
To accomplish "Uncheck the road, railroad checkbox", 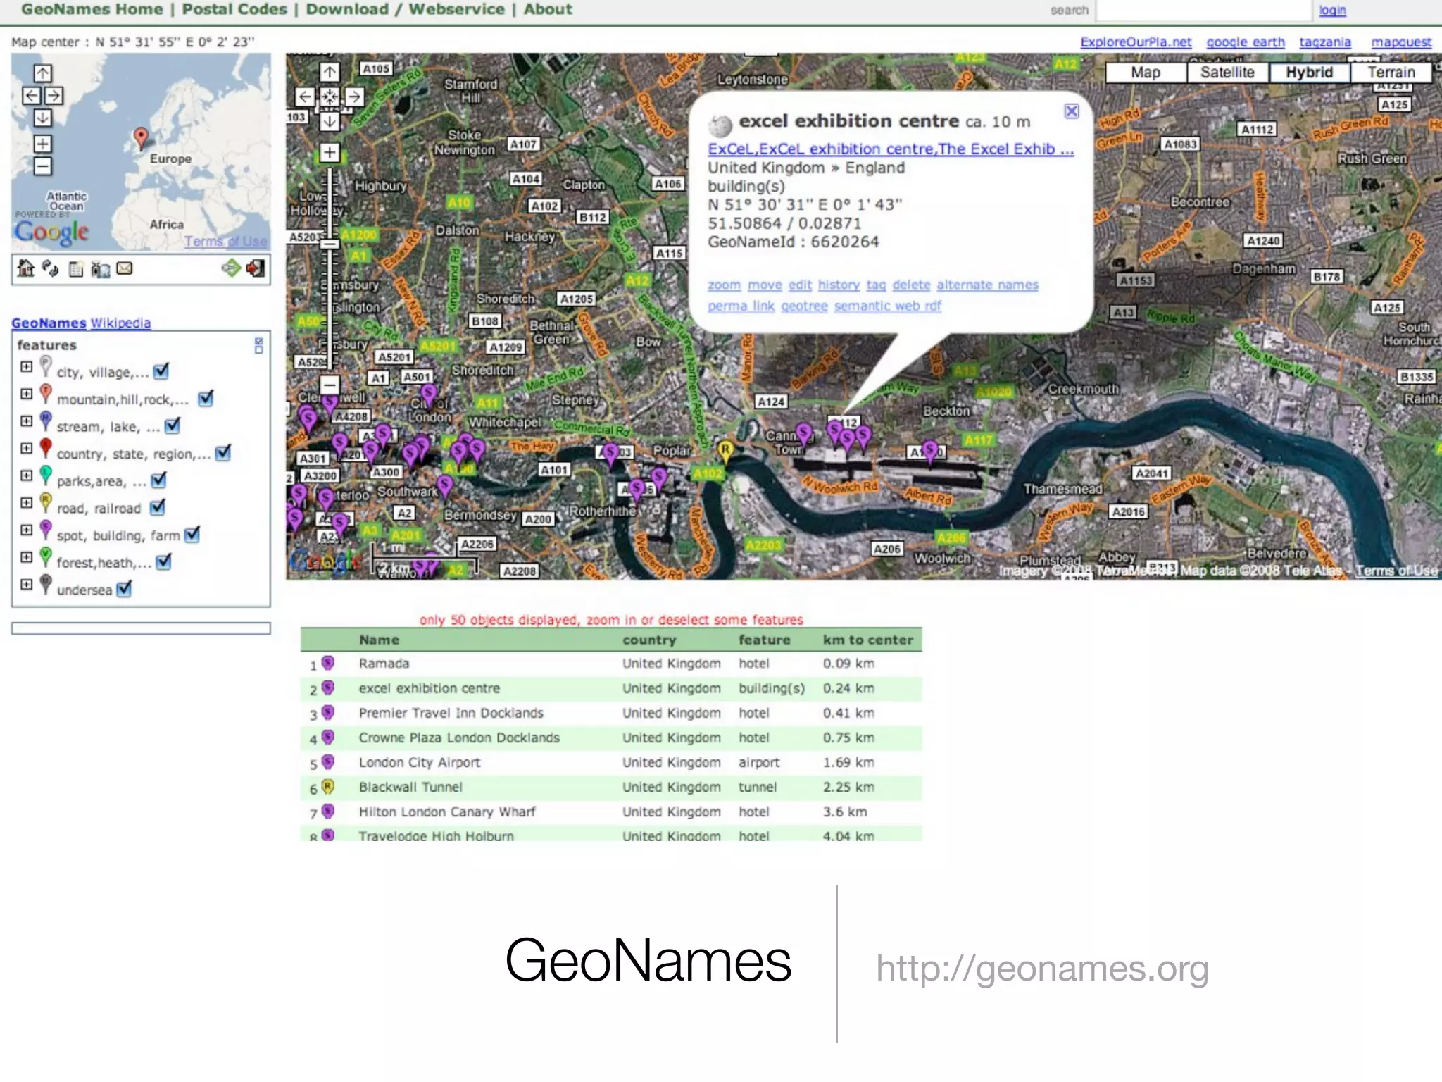I will point(158,507).
